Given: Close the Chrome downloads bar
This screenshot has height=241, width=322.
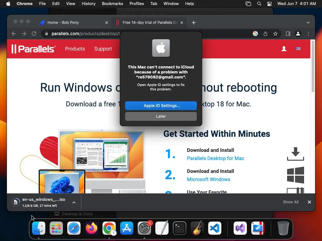Looking at the screenshot, I should (x=309, y=202).
